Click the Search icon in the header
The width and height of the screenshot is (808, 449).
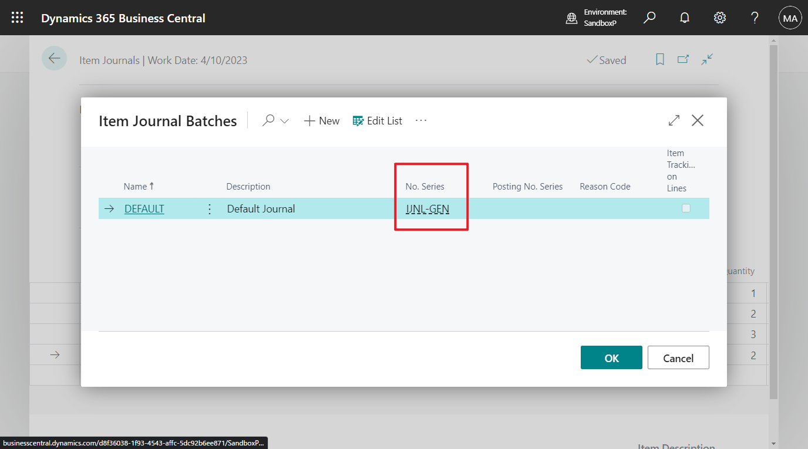point(649,17)
